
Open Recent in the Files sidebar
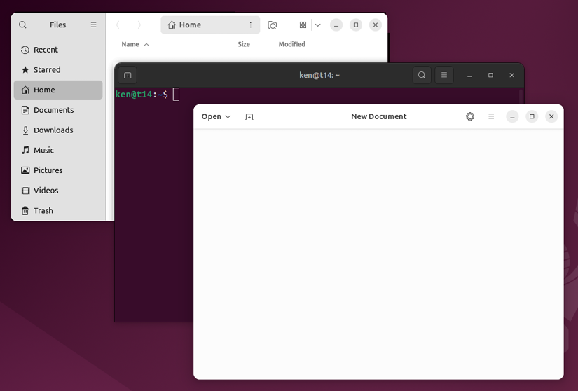point(46,50)
